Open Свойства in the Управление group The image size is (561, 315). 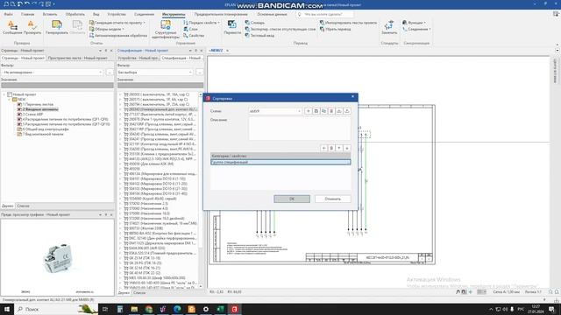[x=194, y=35]
